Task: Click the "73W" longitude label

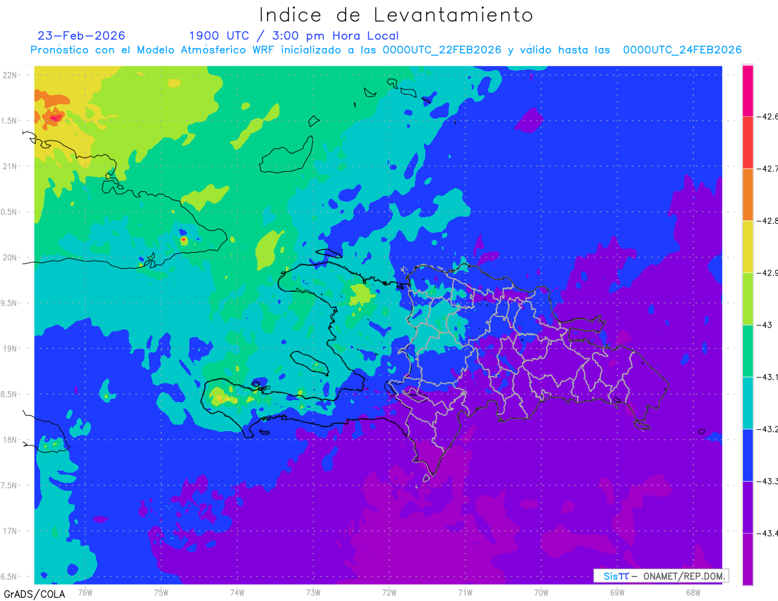Action: coord(313,592)
